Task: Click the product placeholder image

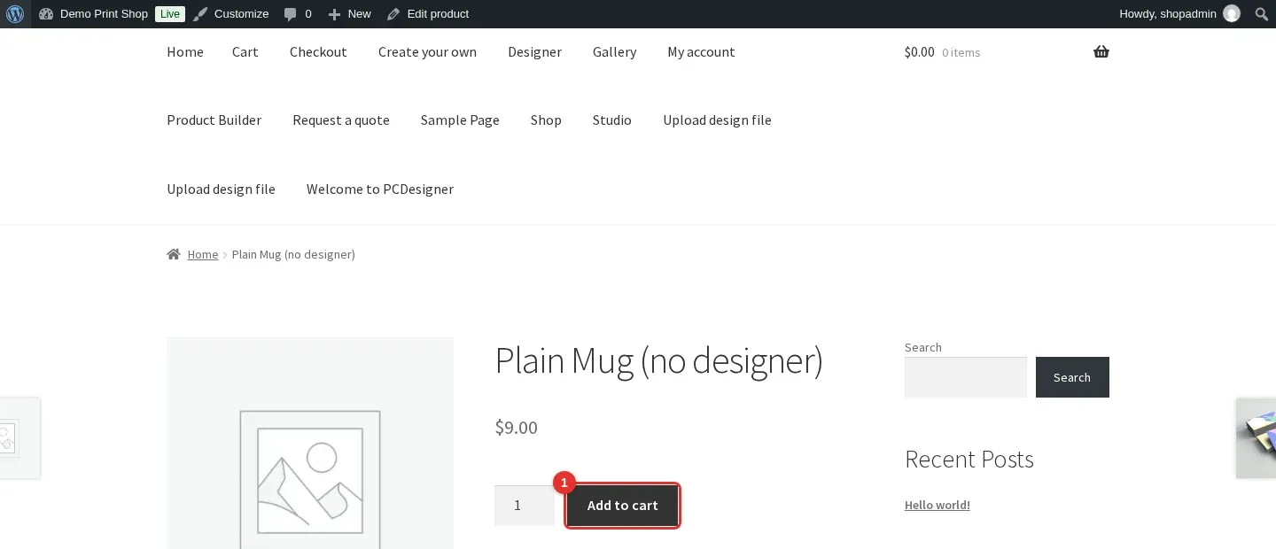Action: [x=310, y=443]
